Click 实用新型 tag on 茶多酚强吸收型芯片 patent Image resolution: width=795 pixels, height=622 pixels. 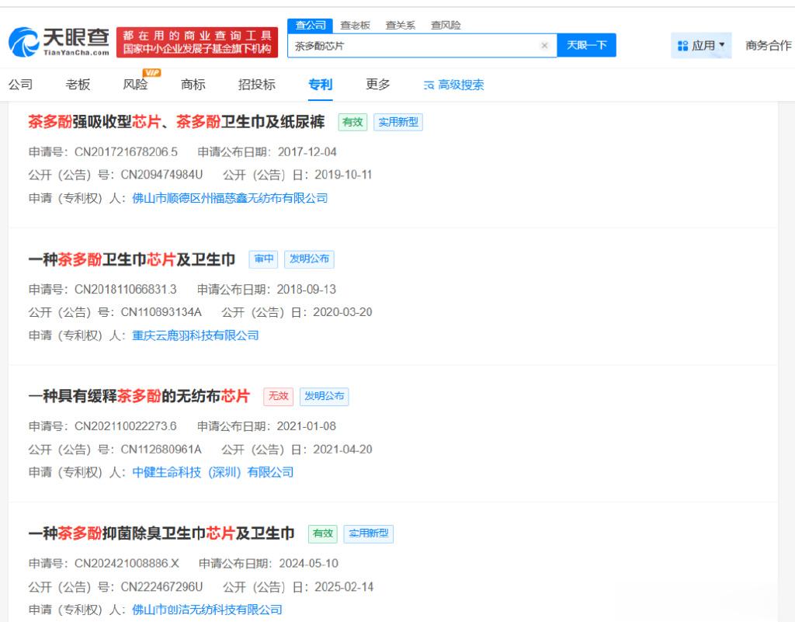(398, 122)
